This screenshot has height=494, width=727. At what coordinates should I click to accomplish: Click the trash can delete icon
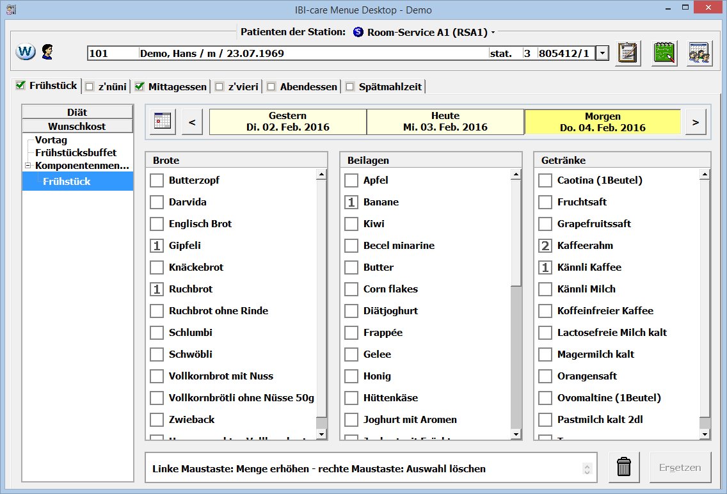(623, 467)
